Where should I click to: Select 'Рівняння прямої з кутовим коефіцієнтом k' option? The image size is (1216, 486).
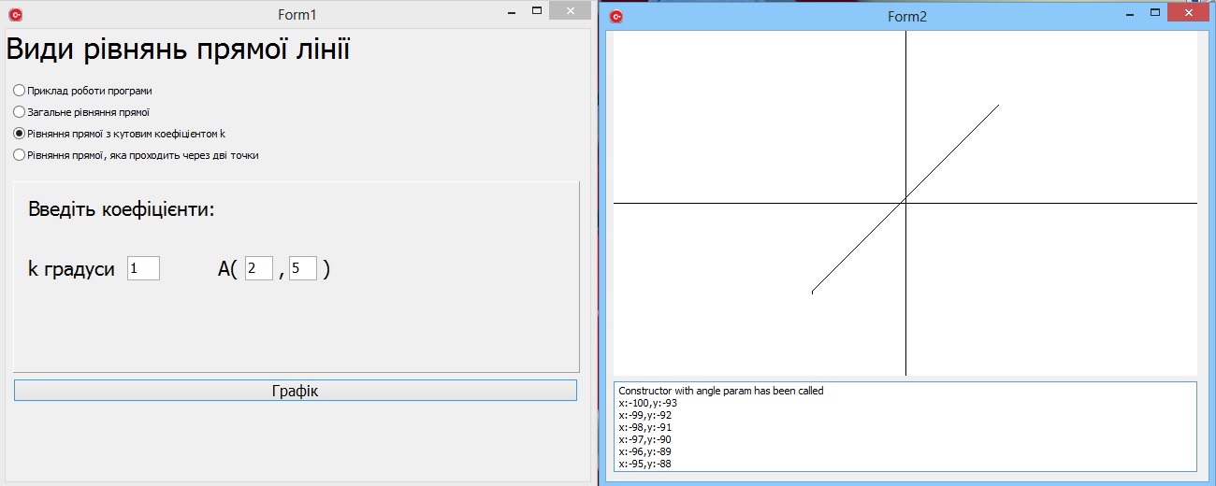[120, 134]
